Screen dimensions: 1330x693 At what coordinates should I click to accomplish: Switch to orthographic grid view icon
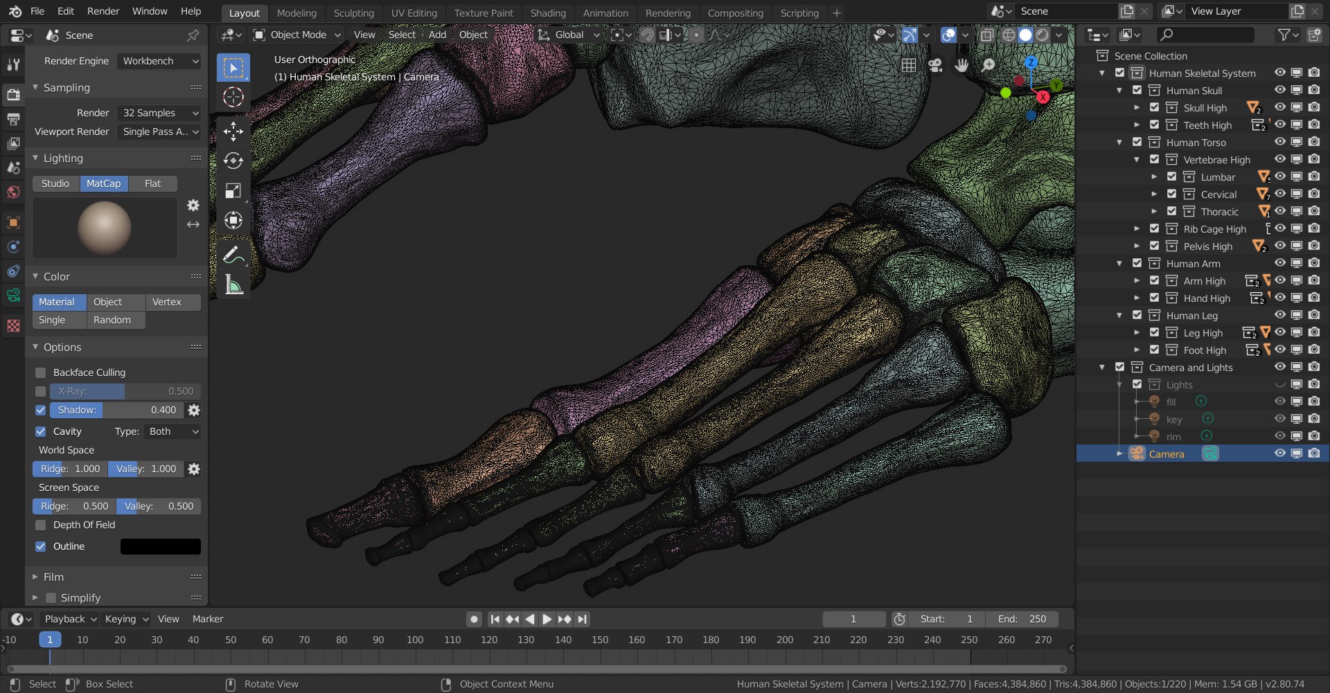coord(909,65)
